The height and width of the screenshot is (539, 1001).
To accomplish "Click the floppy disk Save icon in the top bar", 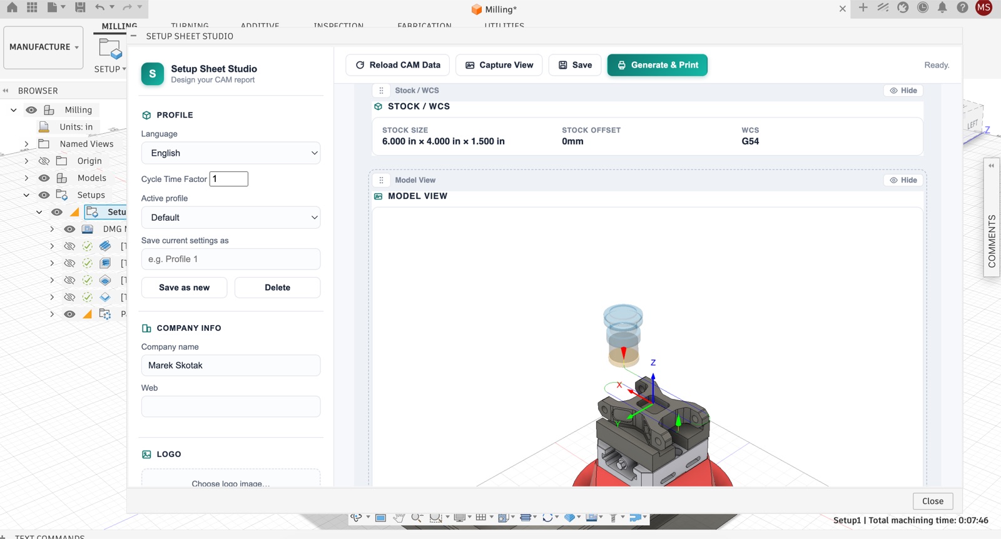I will point(80,8).
